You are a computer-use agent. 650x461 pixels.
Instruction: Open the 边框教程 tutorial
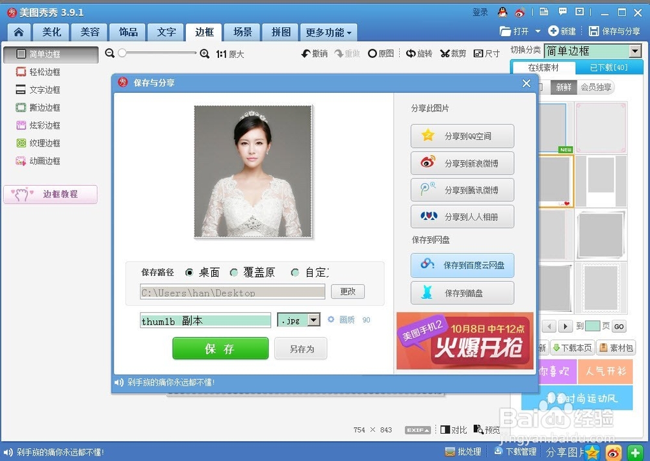(51, 194)
